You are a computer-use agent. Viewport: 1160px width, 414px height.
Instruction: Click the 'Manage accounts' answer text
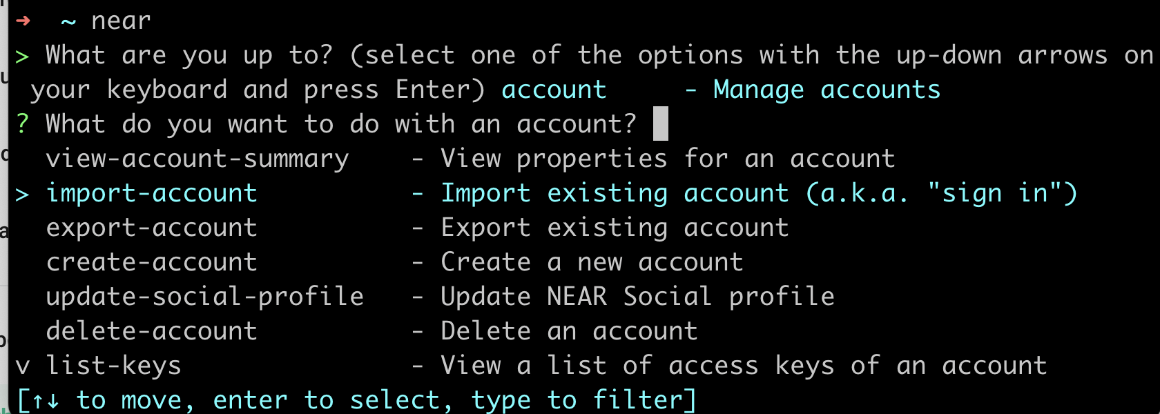click(827, 90)
